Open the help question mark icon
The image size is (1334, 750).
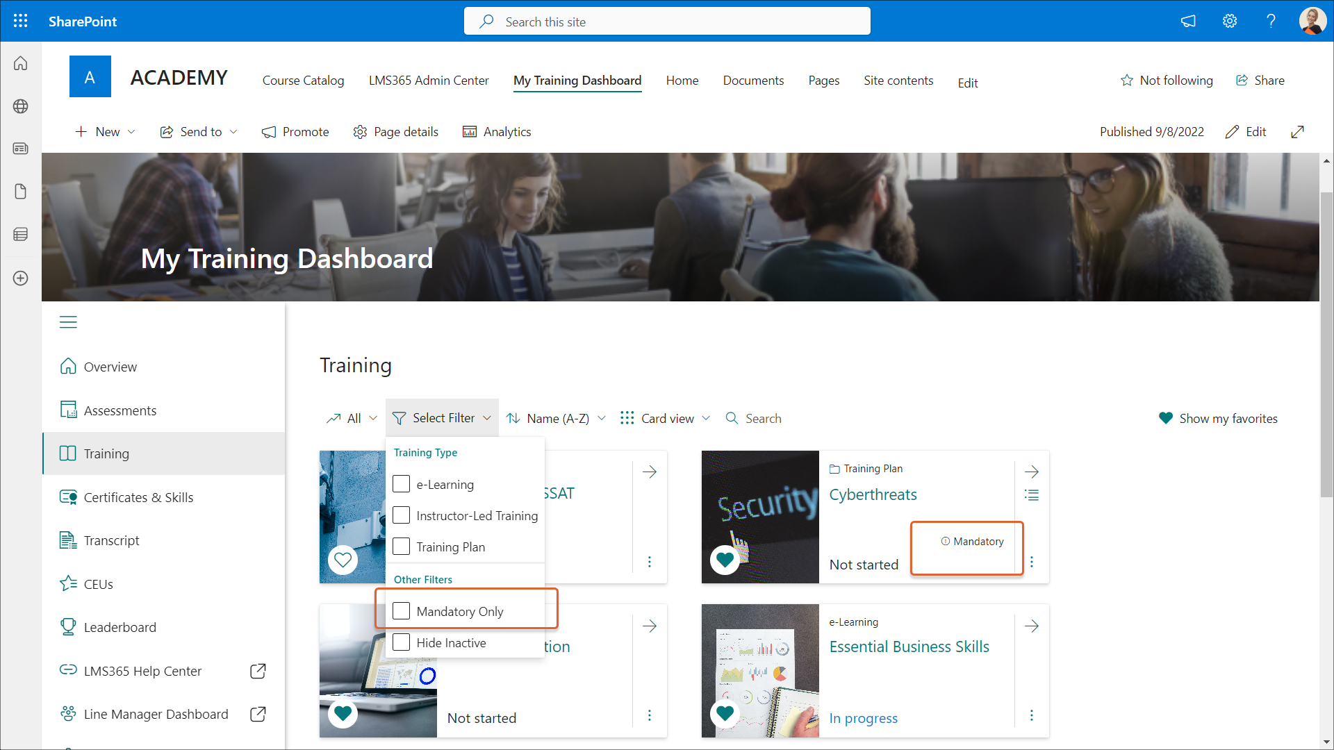click(x=1271, y=21)
